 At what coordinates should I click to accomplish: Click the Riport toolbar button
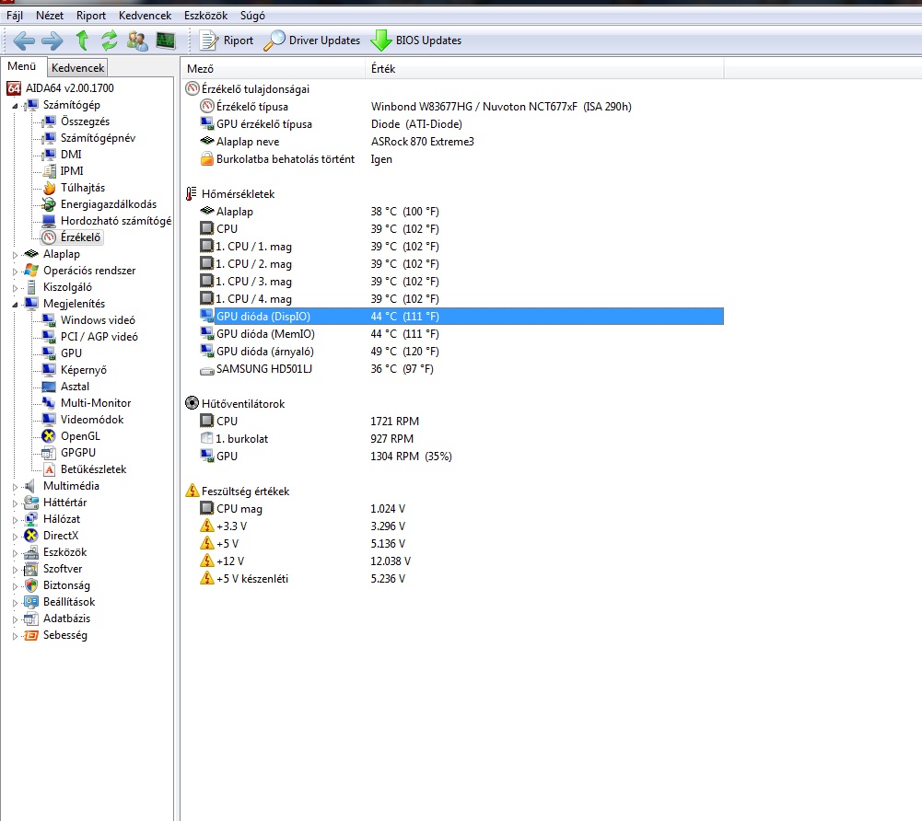[x=227, y=40]
